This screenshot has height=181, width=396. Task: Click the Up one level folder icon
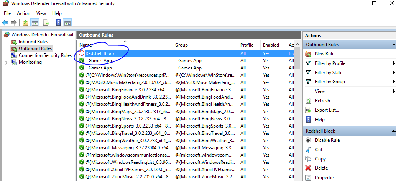click(x=26, y=23)
